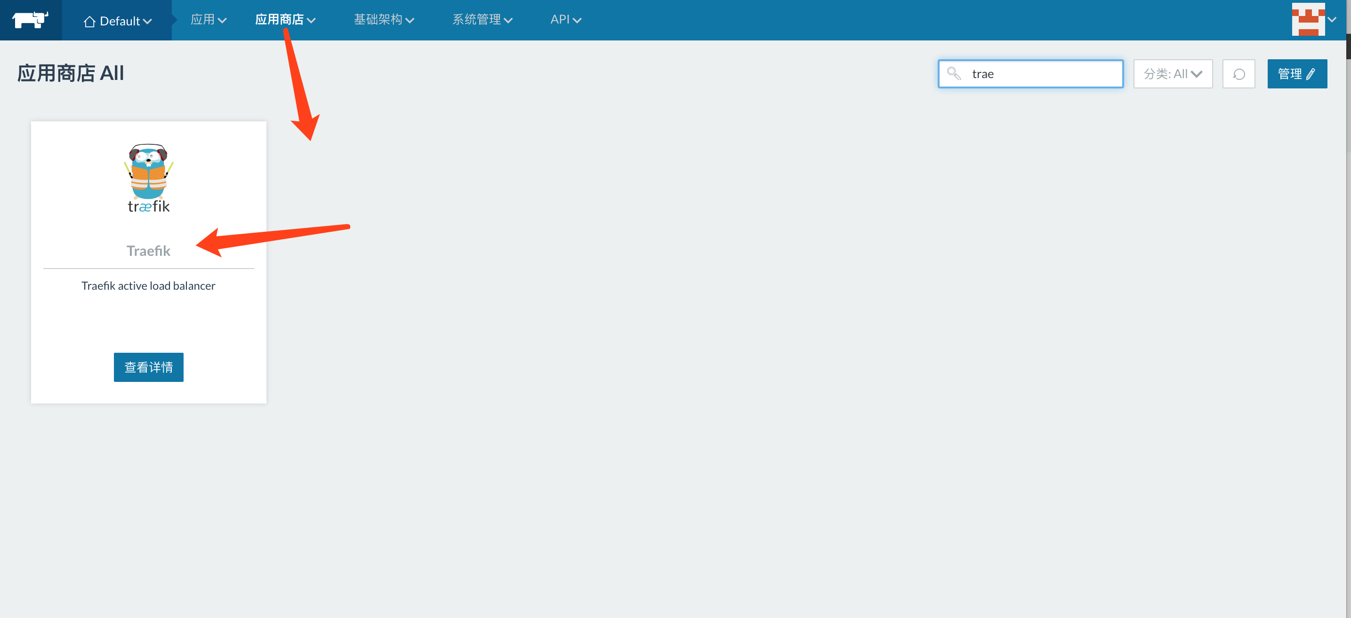Click the user avatar icon
This screenshot has width=1351, height=618.
point(1308,20)
